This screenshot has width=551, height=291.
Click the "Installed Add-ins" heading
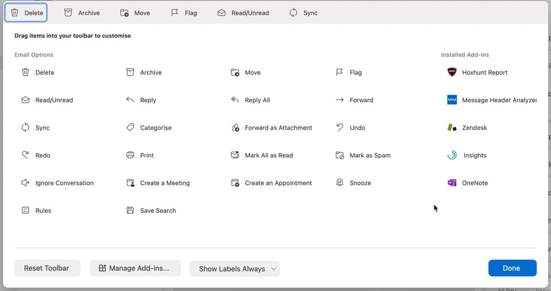465,54
